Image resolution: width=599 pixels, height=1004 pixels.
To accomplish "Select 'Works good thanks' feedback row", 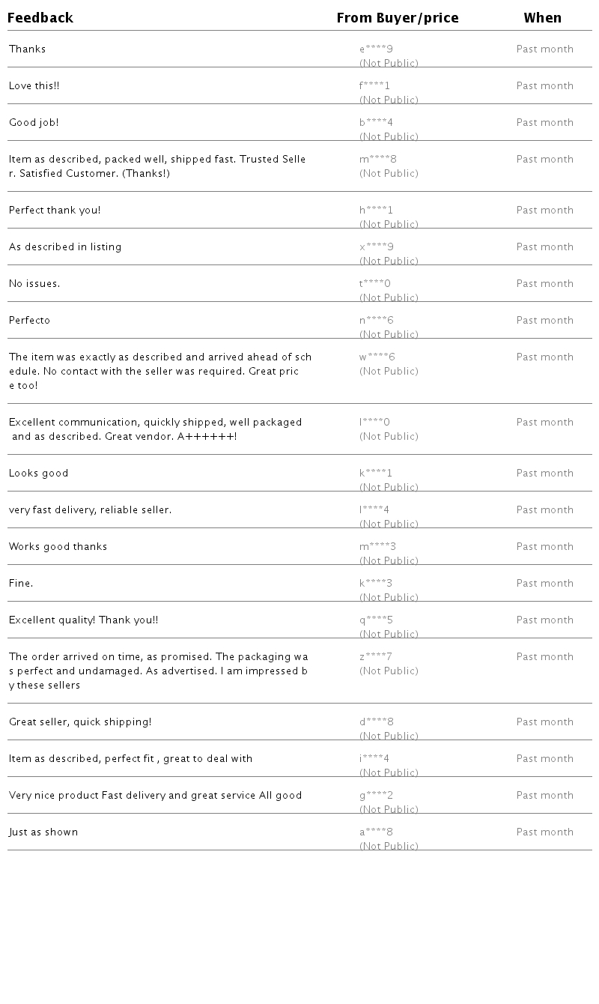I will click(x=58, y=547).
